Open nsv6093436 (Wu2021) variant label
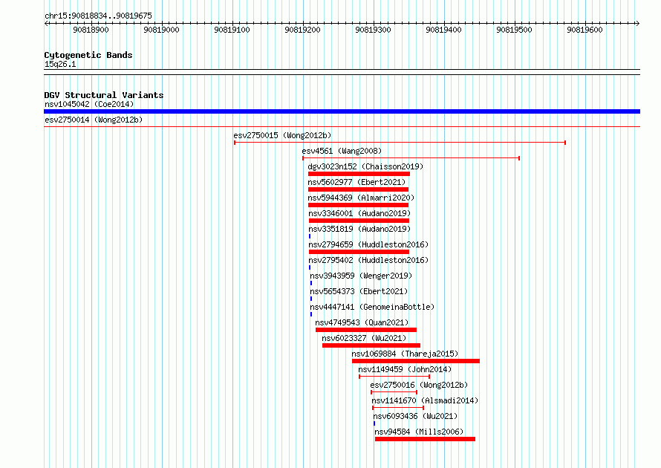Screen dimensions: 661x468 click(415, 416)
